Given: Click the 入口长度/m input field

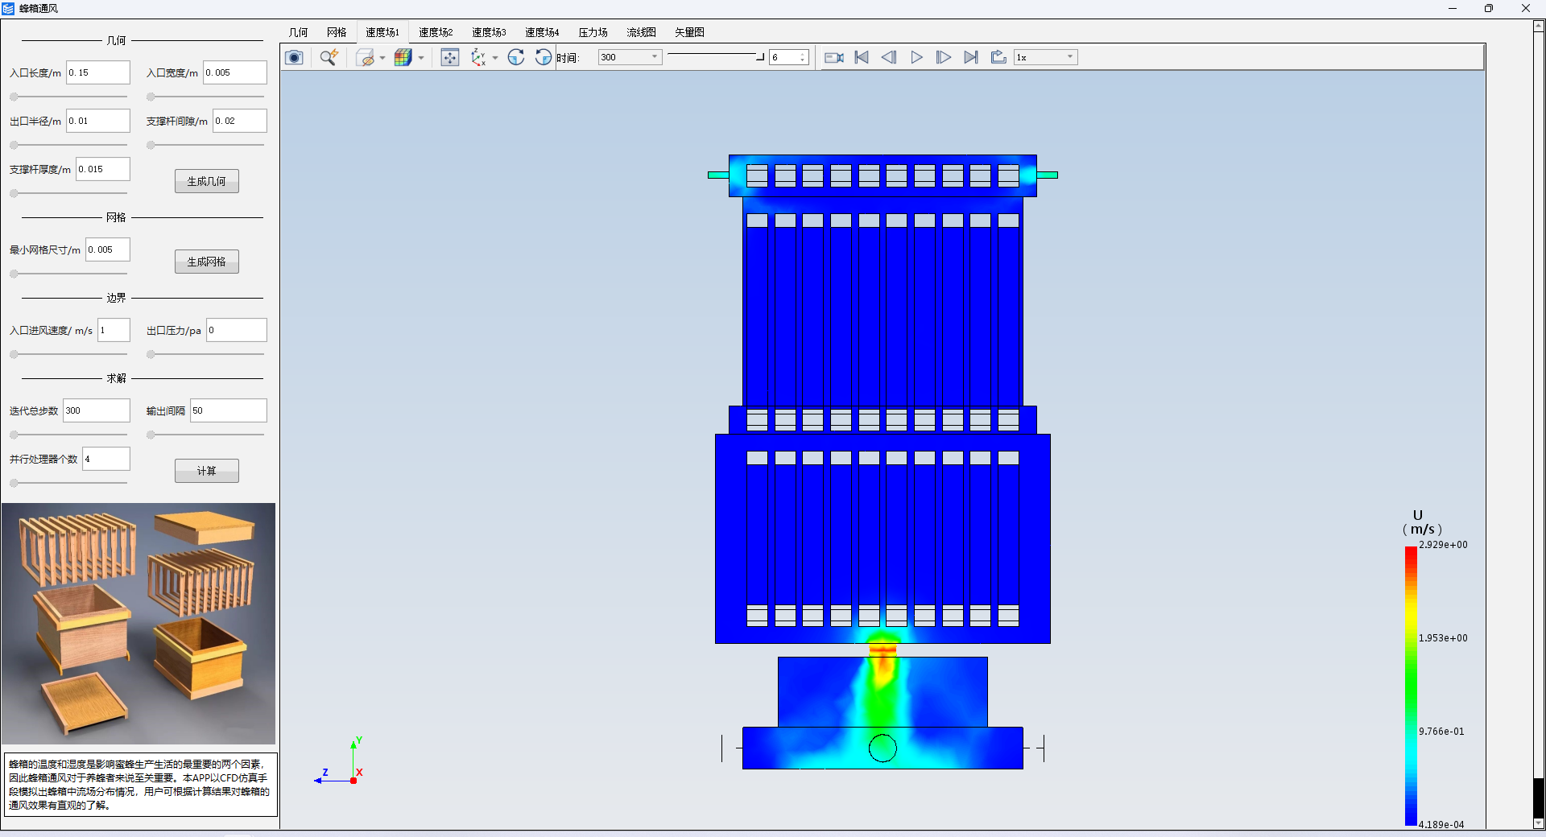Looking at the screenshot, I should click(x=97, y=72).
